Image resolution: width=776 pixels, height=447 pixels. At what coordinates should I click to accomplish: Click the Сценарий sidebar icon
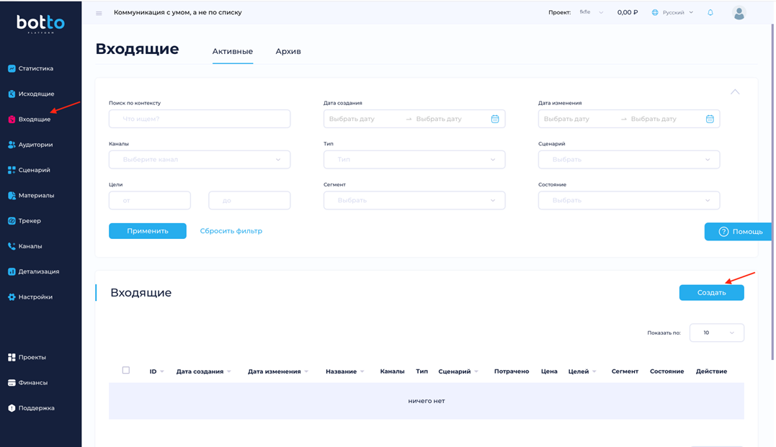(12, 171)
